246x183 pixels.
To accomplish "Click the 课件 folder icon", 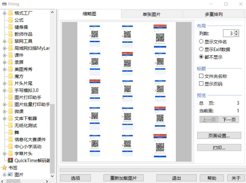I will [x=10, y=55].
